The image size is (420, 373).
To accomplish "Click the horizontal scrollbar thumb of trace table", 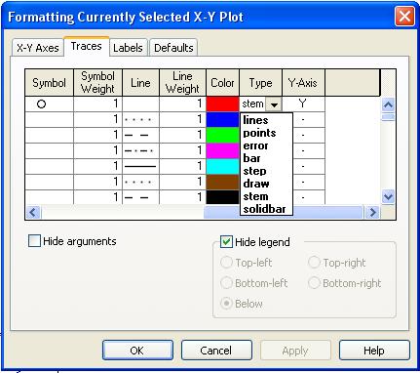I will pyautogui.click(x=283, y=212).
